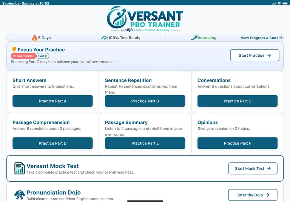
Task: Open View Progress & Stats
Action: coord(262,38)
